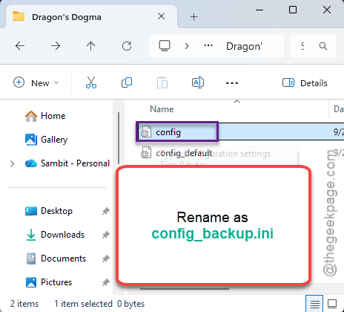Show hidden path segments via ellipsis
This screenshot has width=344, height=312.
pos(208,45)
